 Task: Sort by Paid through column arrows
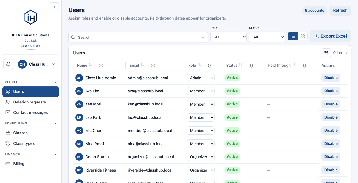[294, 65]
